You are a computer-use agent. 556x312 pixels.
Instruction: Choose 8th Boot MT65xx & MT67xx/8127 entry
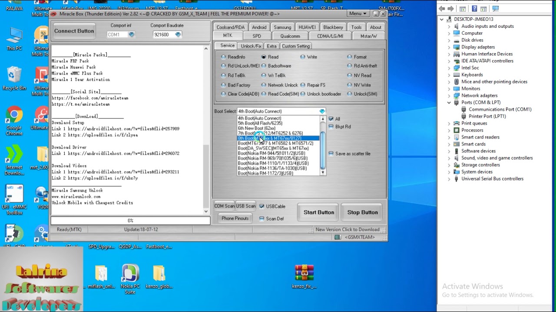pyautogui.click(x=278, y=138)
